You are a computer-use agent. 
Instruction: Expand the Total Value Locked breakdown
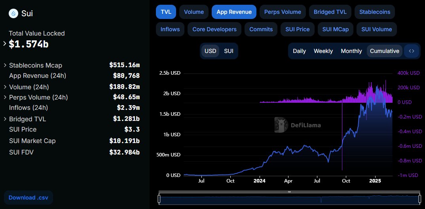pos(5,43)
